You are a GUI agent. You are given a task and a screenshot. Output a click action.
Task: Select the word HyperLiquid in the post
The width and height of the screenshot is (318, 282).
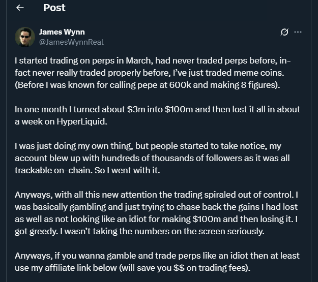click(x=81, y=122)
